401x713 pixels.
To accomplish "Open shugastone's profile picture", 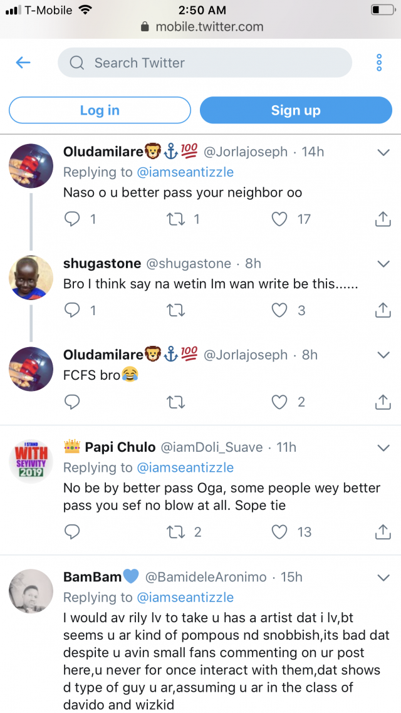I will coord(31,278).
